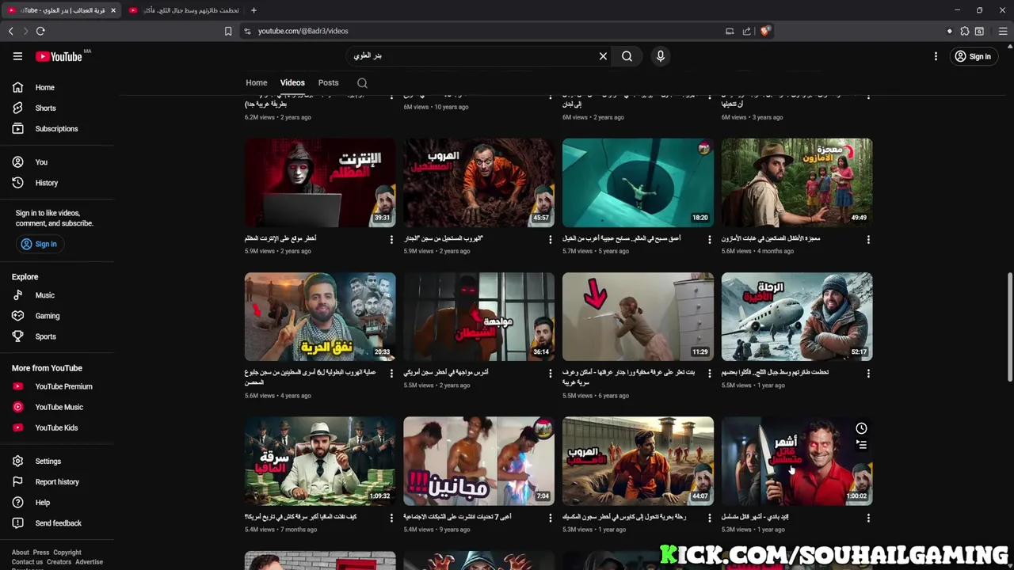The image size is (1014, 570).
Task: Open YouTube Music link
Action: click(57, 407)
